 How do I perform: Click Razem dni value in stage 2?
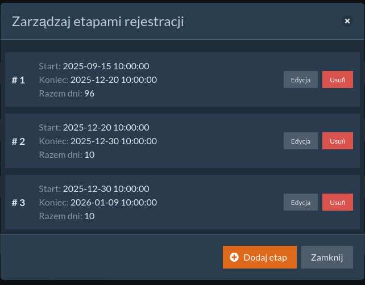89,154
